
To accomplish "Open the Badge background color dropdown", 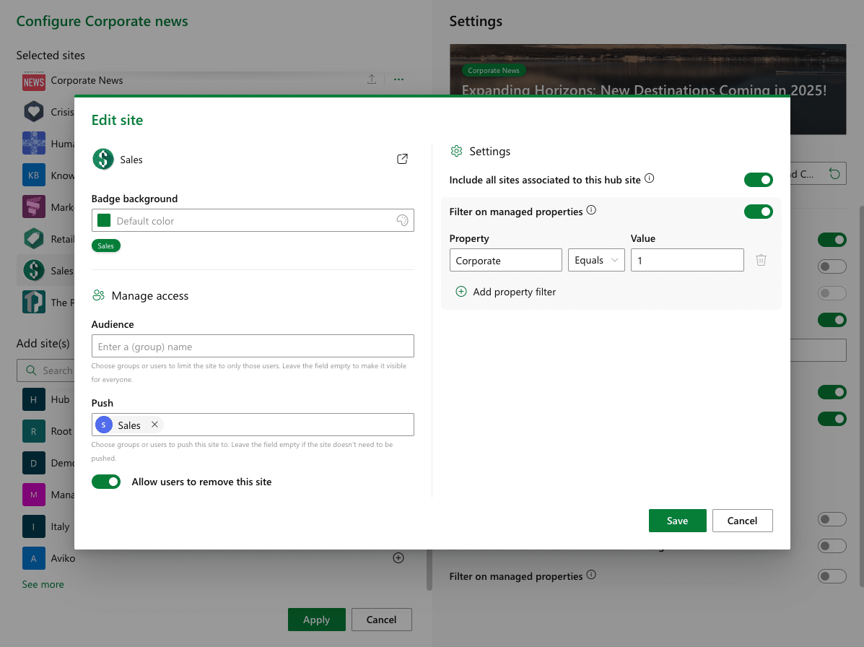I will click(x=253, y=221).
